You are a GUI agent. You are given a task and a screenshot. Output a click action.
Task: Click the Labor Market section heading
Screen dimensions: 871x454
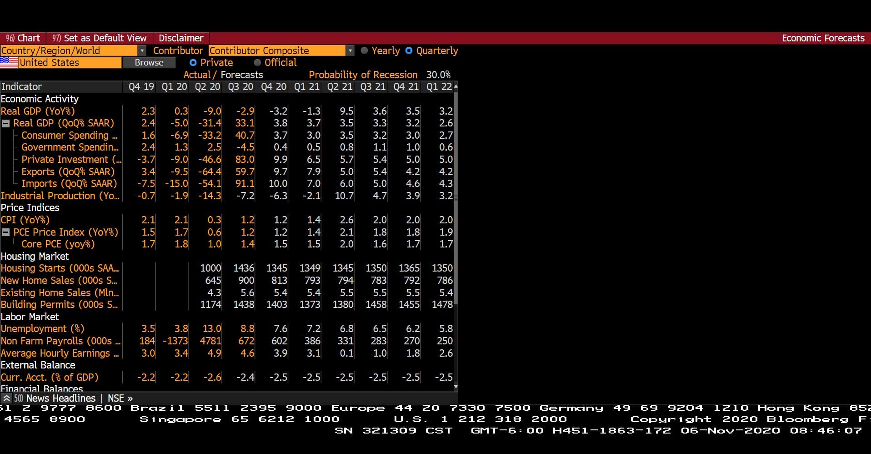[30, 317]
